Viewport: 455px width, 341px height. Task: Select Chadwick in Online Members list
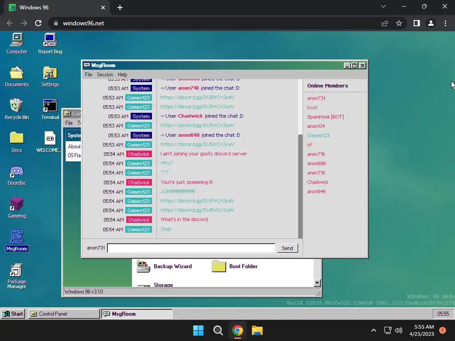click(x=318, y=182)
